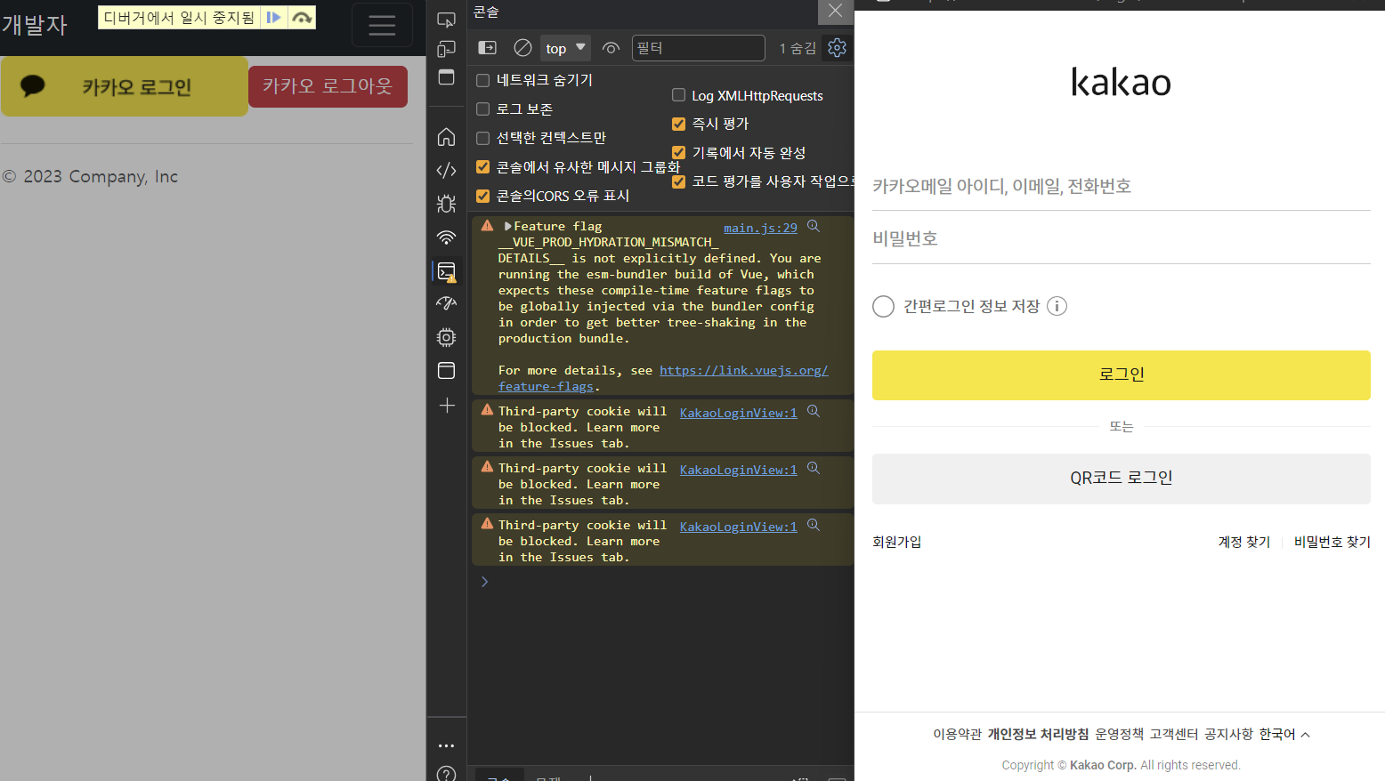Viewport: 1385px width, 781px height.
Task: Open 고객센터 footer link
Action: pos(1173,734)
